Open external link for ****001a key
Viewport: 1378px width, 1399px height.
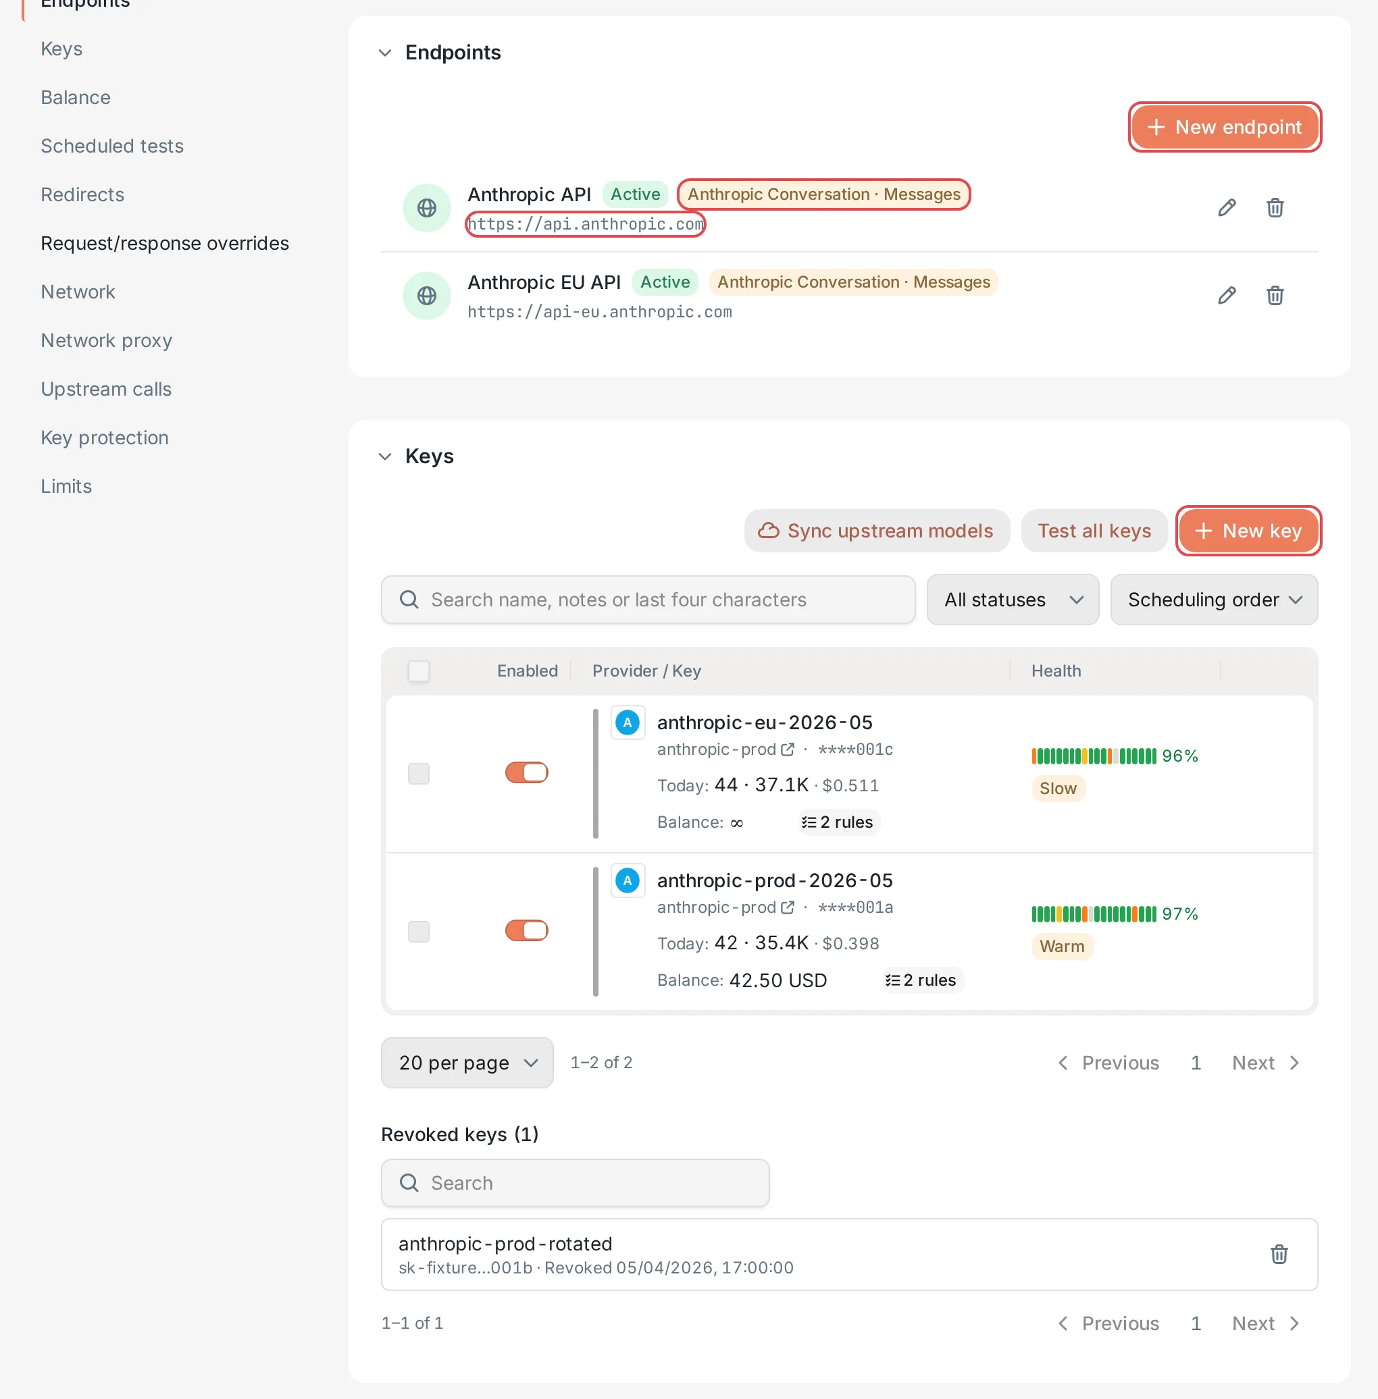788,907
